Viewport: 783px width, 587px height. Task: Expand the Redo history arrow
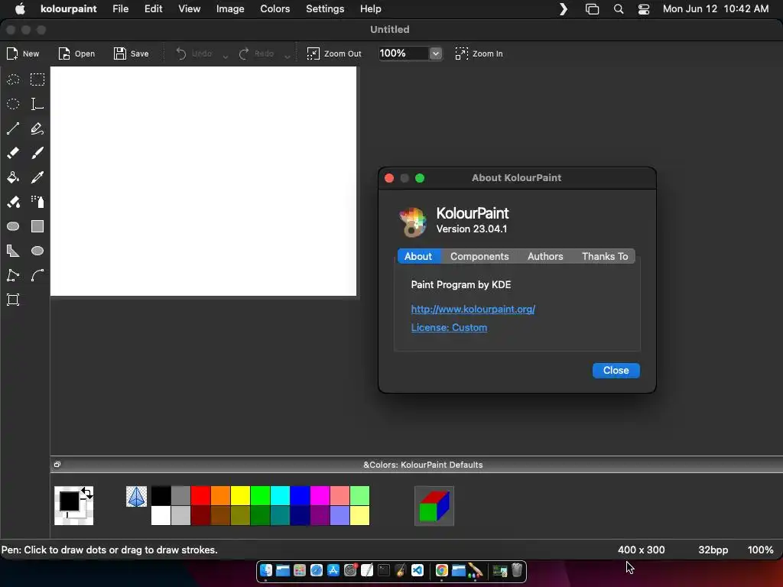coord(288,56)
